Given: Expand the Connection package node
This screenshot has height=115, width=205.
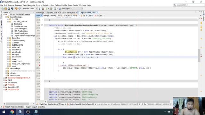Looking at the screenshot, I should [x=8, y=38].
